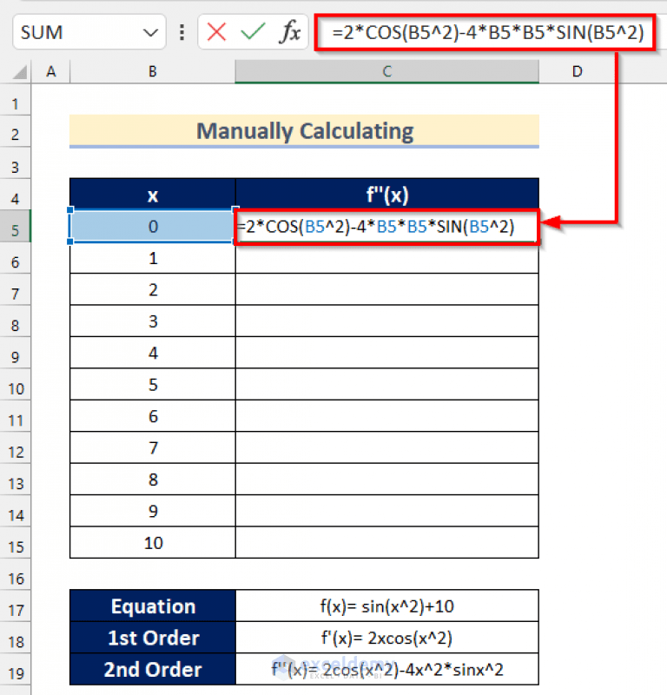Select cell B15 containing 10
667x695 pixels.
pos(153,542)
